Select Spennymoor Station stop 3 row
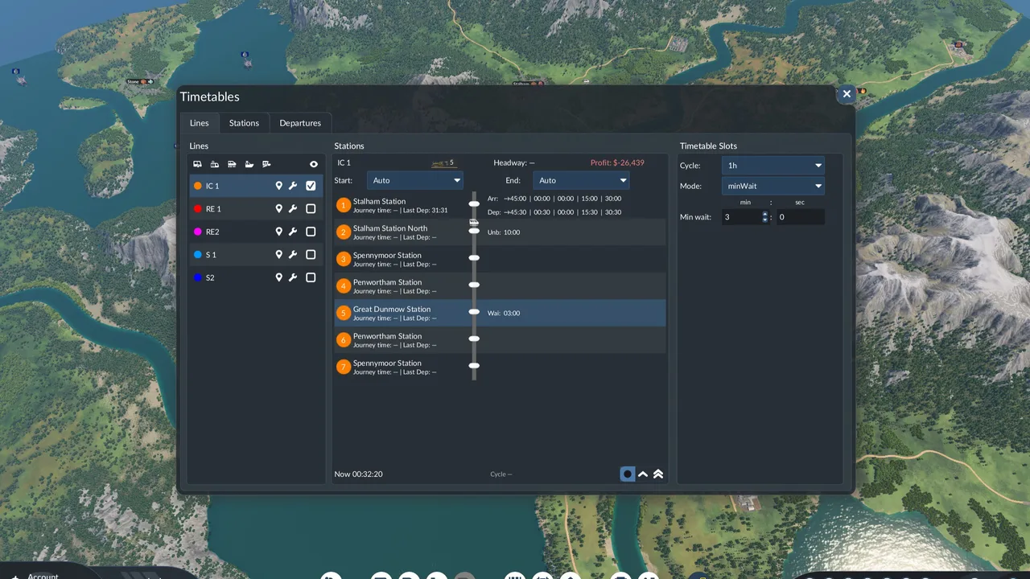Viewport: 1030px width, 579px height. (x=500, y=259)
